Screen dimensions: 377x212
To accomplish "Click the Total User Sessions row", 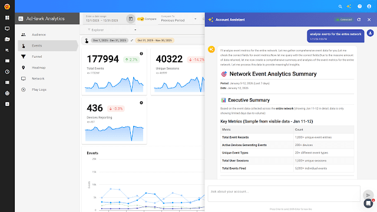I will pos(287,161).
